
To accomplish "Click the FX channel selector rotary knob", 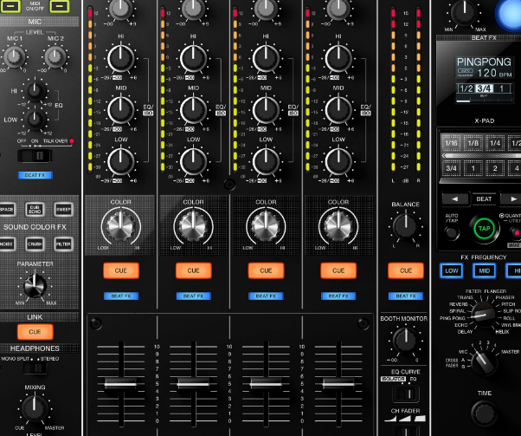I will coord(485,359).
